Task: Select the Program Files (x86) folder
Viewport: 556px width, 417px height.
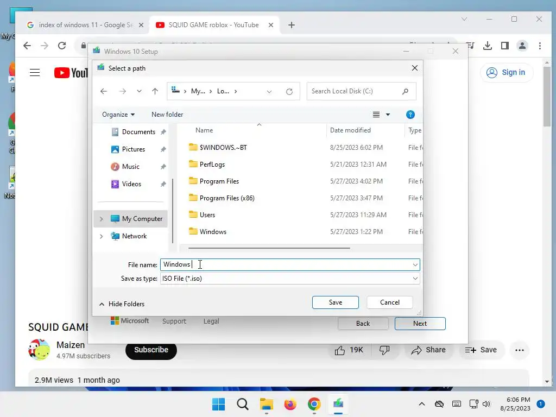Action: pos(227,198)
